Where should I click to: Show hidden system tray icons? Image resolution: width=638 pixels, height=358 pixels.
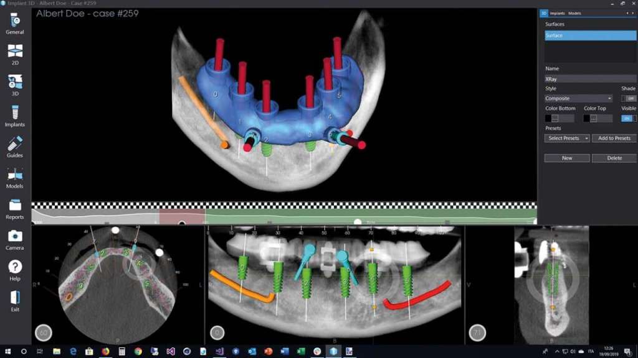(x=556, y=352)
